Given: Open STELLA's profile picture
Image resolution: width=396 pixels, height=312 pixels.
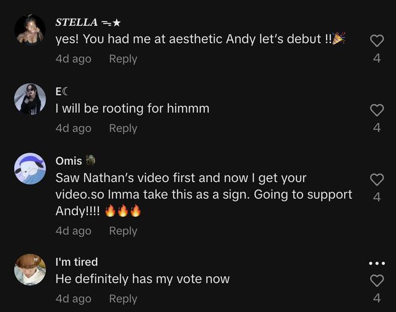Looking at the screenshot, I should 30,30.
